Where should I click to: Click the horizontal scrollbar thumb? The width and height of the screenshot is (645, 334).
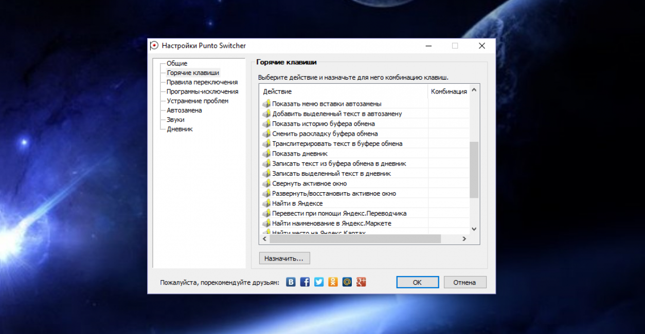[355, 239]
